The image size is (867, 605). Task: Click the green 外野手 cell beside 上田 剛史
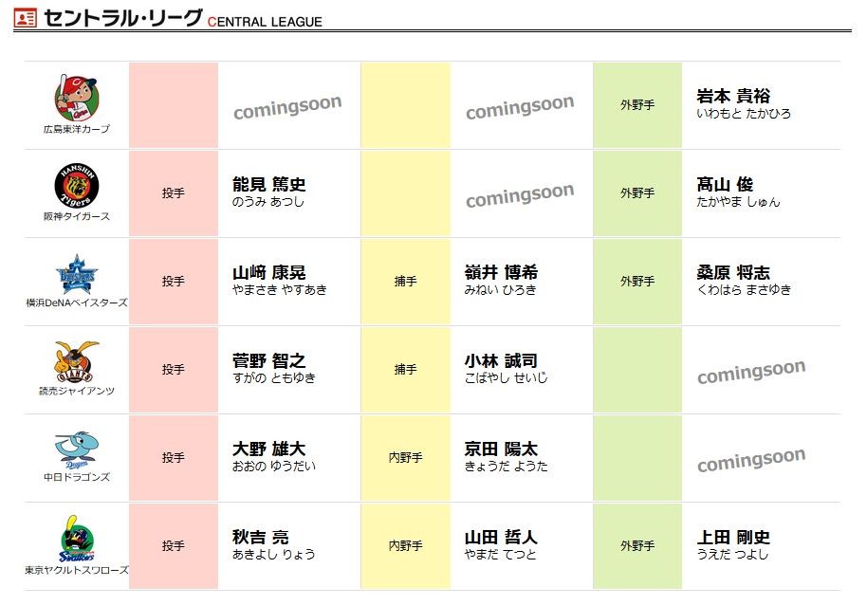(637, 546)
